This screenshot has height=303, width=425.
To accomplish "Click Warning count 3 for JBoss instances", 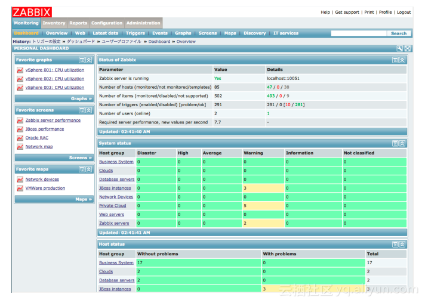I will click(263, 188).
